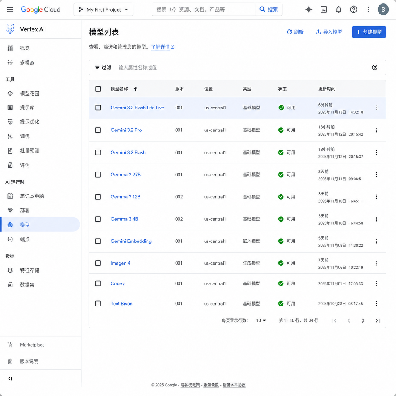Screen dimensions: 396x396
Task: Click the 创建模型 button
Action: 369,32
